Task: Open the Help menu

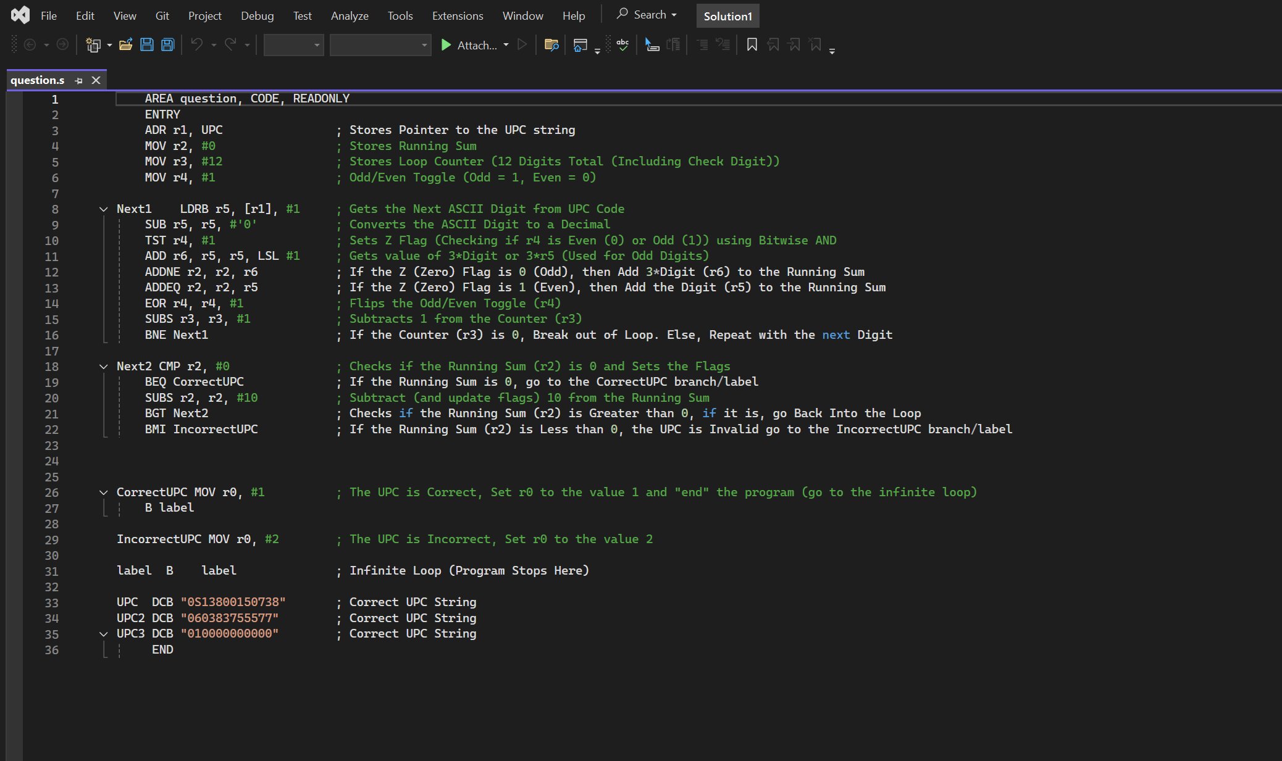Action: click(574, 15)
